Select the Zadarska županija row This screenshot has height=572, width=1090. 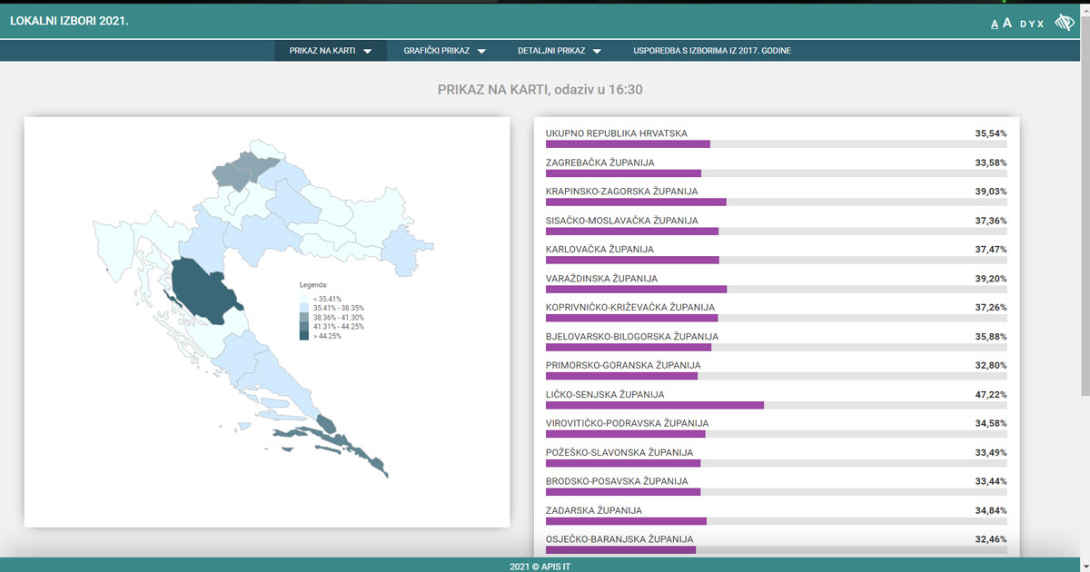pyautogui.click(x=593, y=511)
